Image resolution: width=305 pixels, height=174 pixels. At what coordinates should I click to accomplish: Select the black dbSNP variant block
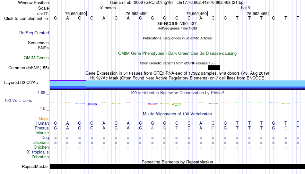214,68
